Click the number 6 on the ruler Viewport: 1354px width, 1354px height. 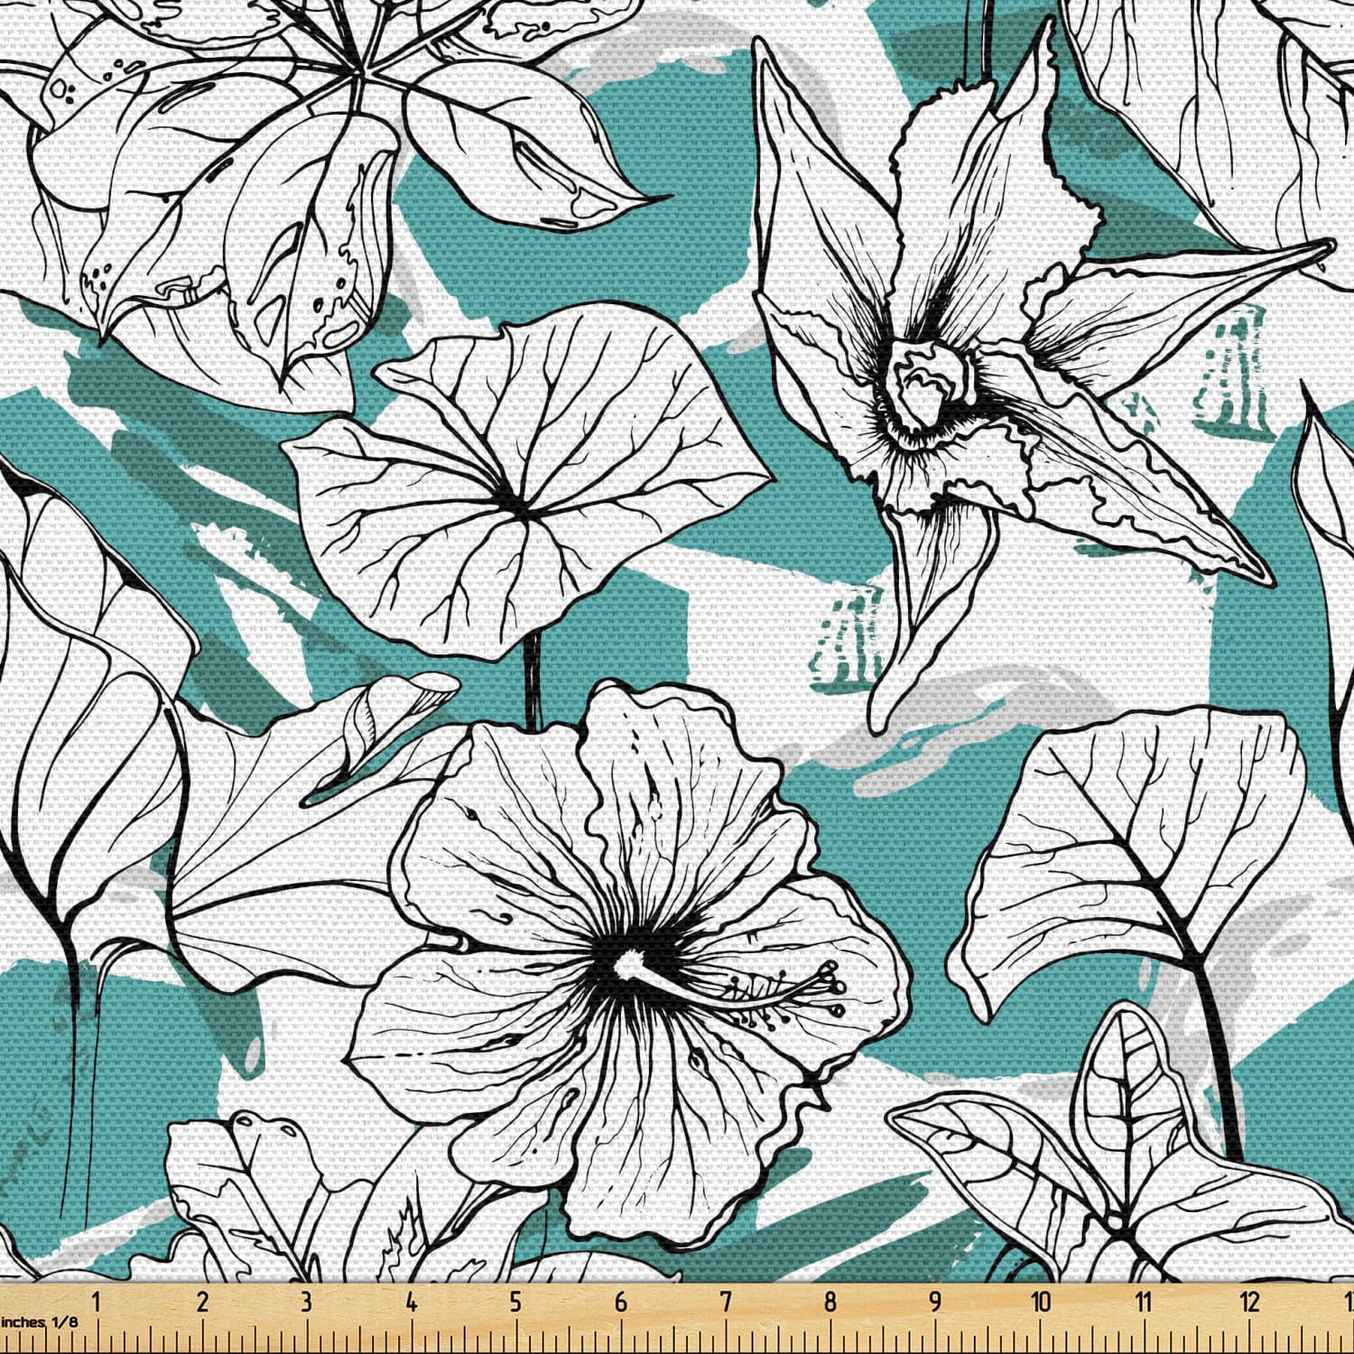[621, 1302]
